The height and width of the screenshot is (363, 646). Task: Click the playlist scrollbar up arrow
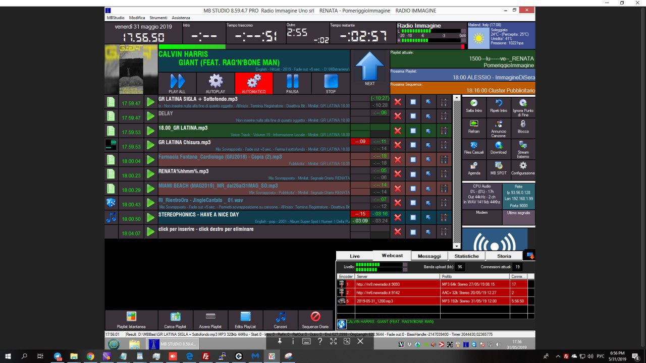(x=457, y=98)
